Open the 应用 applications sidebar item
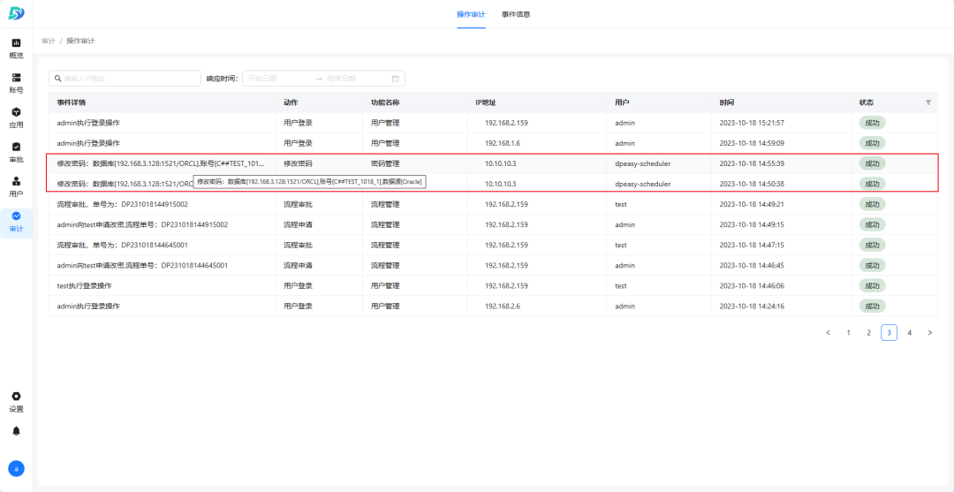The image size is (954, 492). pos(17,118)
